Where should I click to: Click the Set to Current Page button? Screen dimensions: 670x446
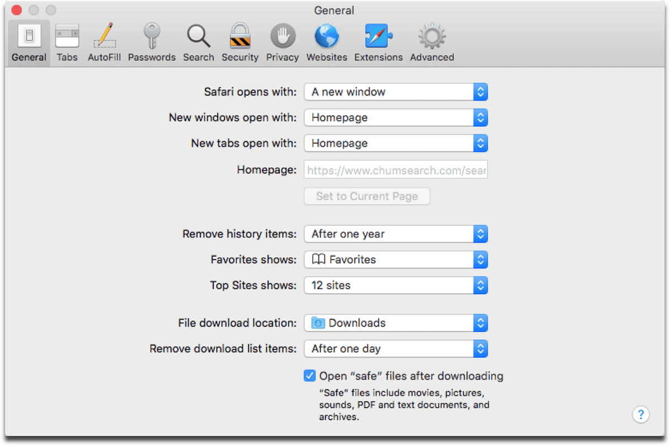tap(367, 196)
